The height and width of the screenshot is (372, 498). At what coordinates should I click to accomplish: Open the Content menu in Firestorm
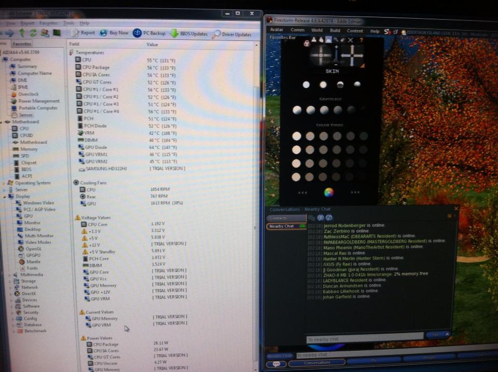tap(355, 31)
